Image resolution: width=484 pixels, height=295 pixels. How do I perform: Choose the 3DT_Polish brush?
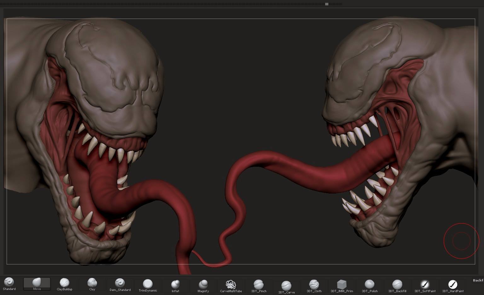(x=370, y=286)
